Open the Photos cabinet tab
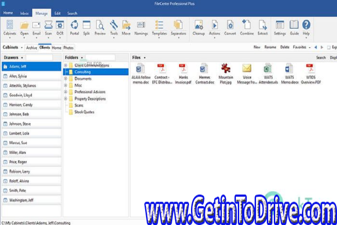This screenshot has width=337, height=225. tap(68, 48)
